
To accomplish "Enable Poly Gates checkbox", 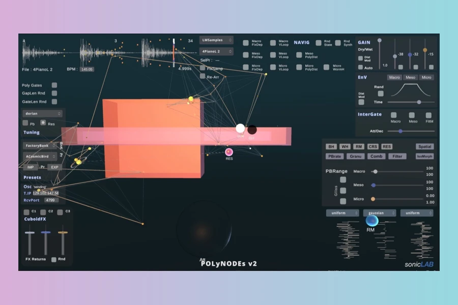I will point(54,85).
